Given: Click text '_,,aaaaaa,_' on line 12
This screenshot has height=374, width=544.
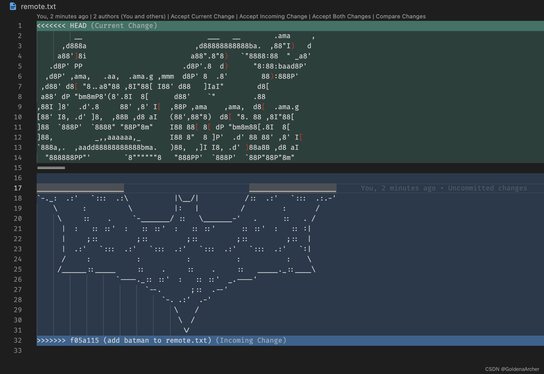Looking at the screenshot, I should click(x=118, y=137).
